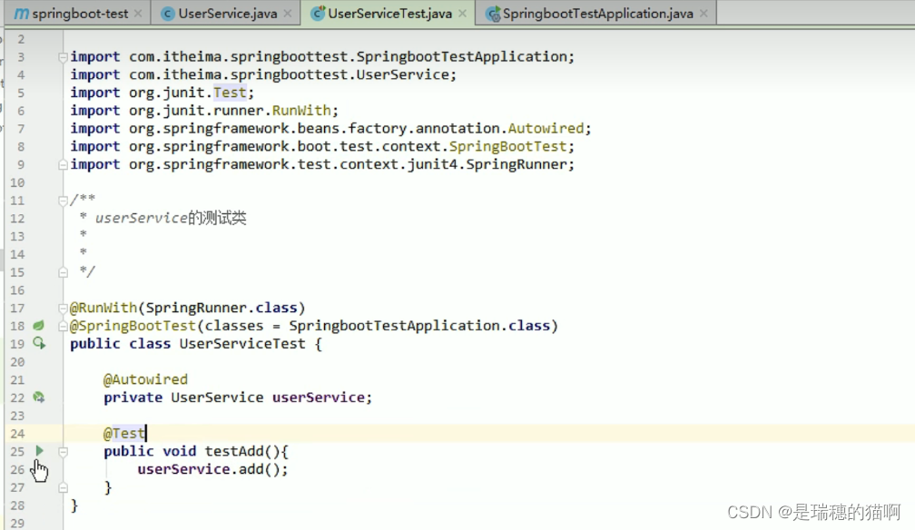Screen dimensions: 915x530
Task: Run the UserServiceTest class via gutter run icon
Action: (x=39, y=343)
